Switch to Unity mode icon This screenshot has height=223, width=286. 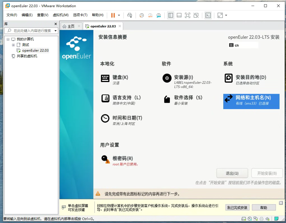click(x=196, y=15)
